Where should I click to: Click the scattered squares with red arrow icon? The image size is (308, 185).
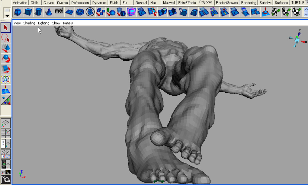pos(101,12)
